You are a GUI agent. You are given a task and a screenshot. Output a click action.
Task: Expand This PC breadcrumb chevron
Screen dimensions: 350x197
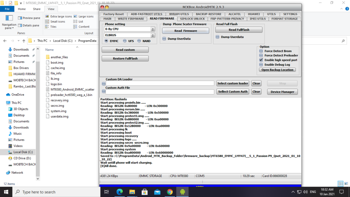pos(50,41)
